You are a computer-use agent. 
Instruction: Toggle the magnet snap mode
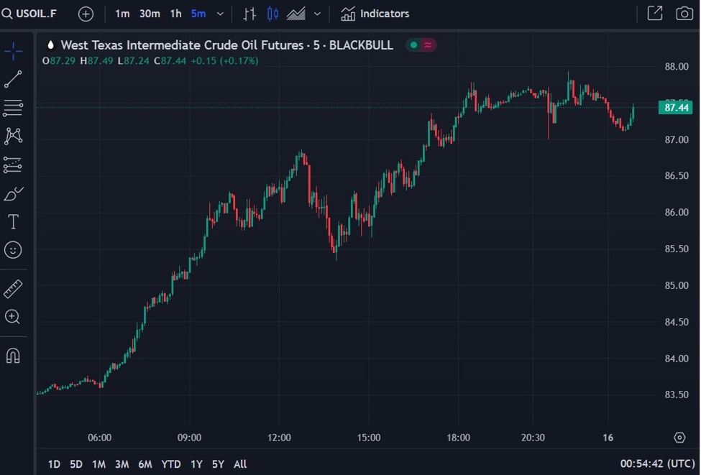coord(13,355)
